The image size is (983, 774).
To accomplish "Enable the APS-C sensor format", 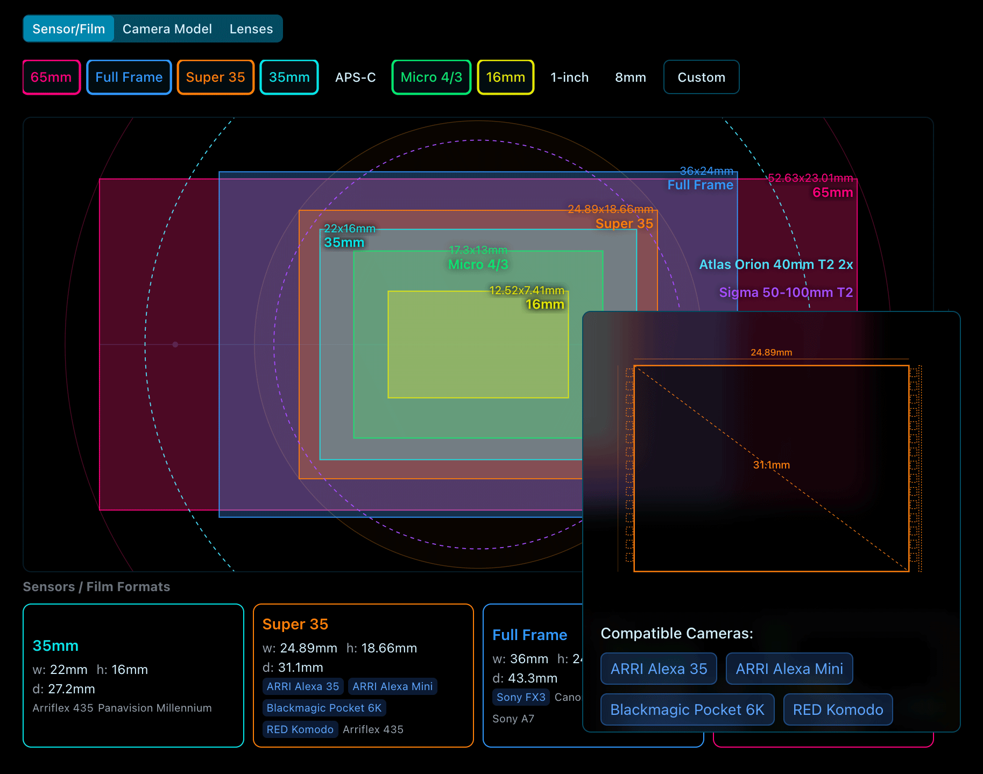I will pyautogui.click(x=355, y=77).
